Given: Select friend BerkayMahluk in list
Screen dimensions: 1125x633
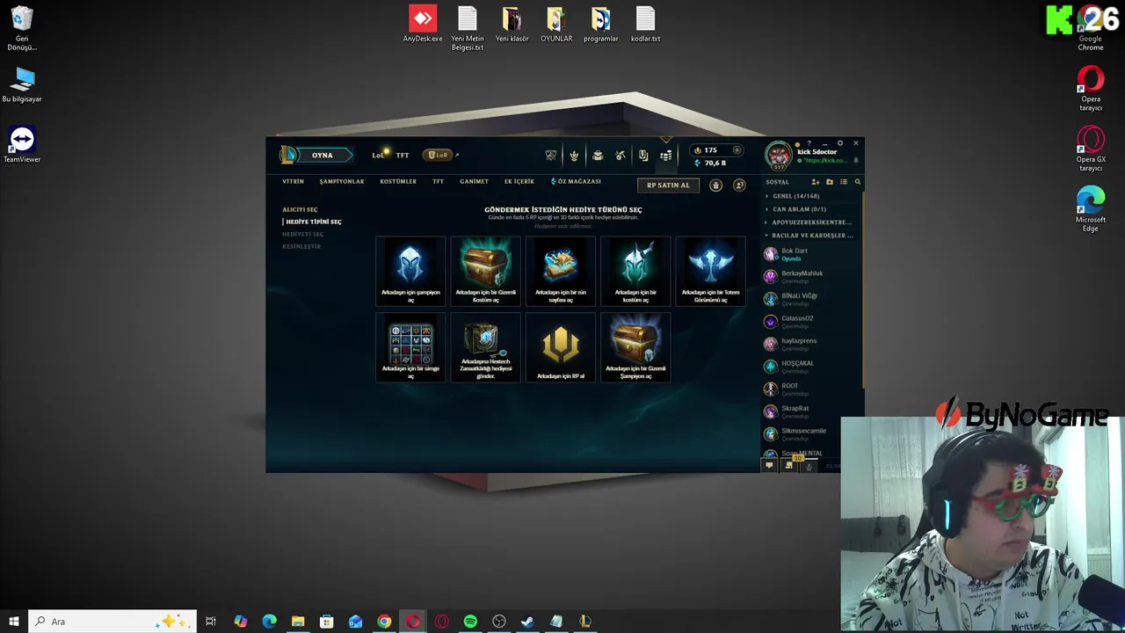Looking at the screenshot, I should click(809, 277).
